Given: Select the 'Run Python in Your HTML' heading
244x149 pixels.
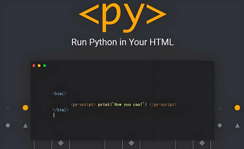Looking at the screenshot, I should tap(123, 42).
